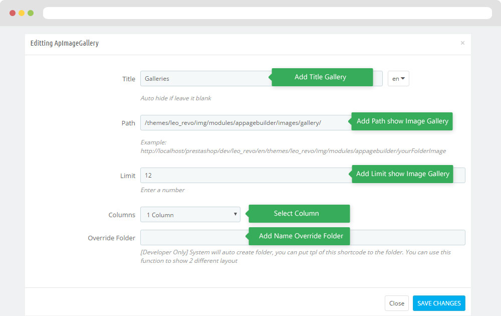
Task: Click SAVE CHANGES button
Action: point(439,303)
